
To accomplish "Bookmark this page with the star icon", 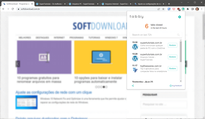I will 163,9.
